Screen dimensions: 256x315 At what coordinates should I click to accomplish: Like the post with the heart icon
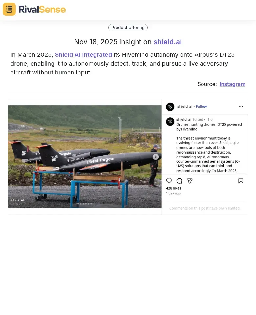(169, 181)
